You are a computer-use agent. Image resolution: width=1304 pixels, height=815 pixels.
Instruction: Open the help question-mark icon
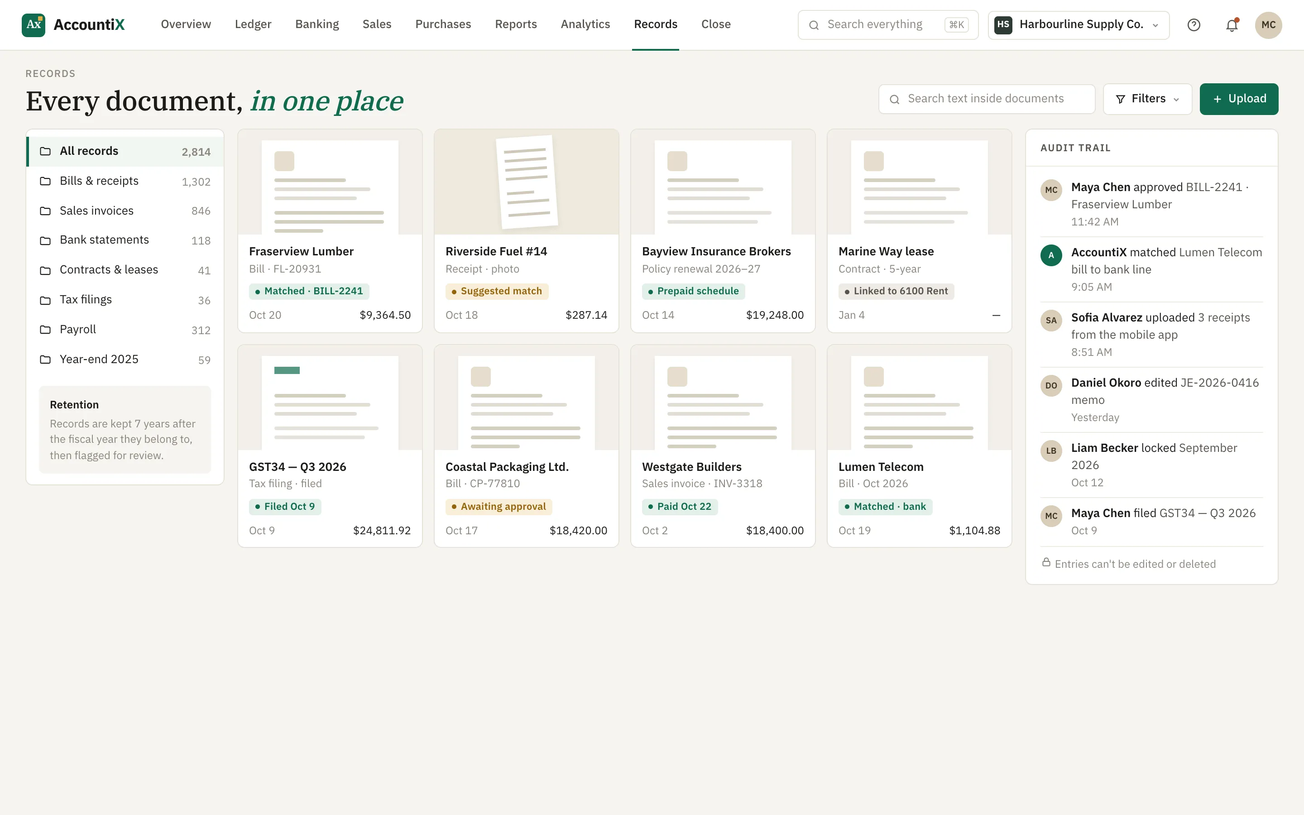1194,25
